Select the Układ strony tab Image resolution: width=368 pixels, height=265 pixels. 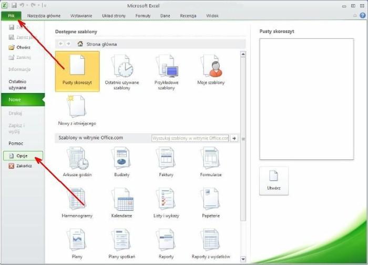(114, 16)
